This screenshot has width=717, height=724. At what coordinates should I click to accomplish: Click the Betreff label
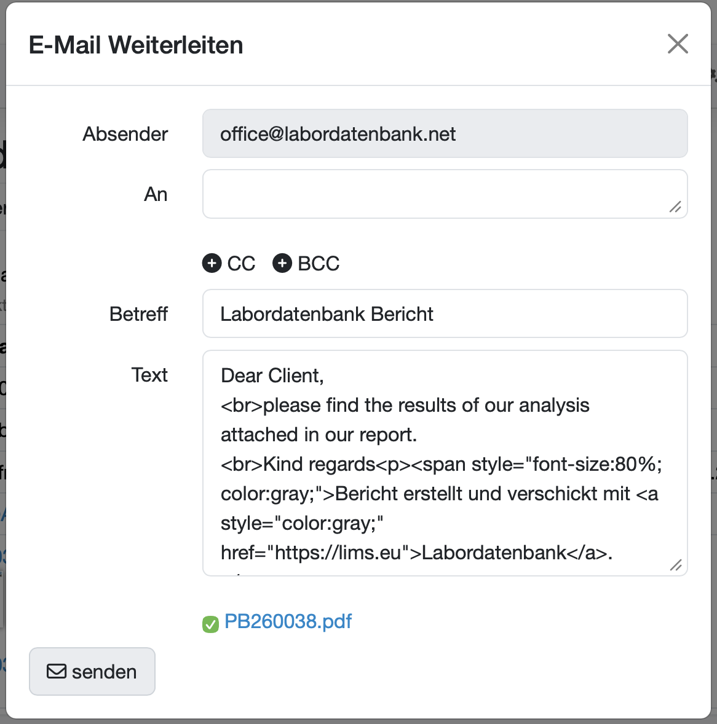[x=138, y=314]
